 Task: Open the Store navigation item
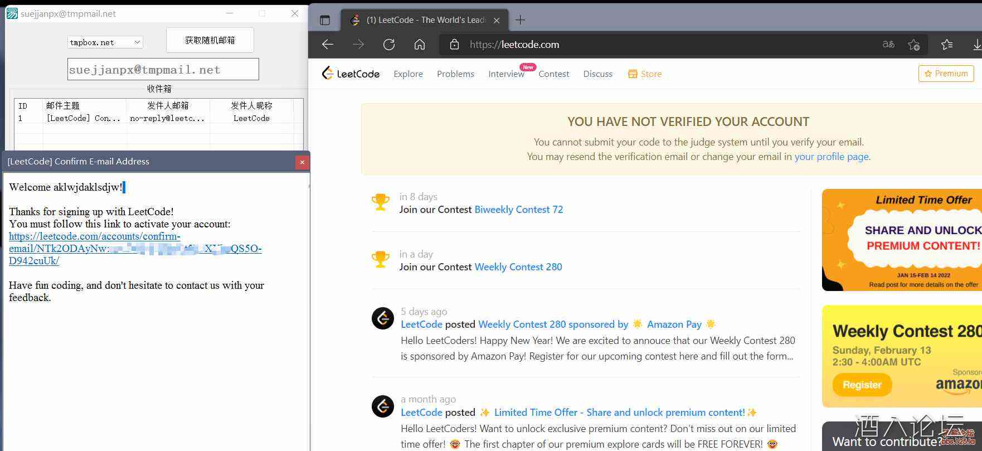tap(645, 74)
